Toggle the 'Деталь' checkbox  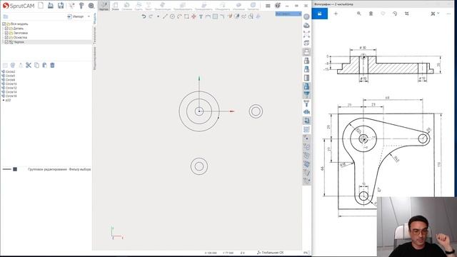(x=6, y=29)
